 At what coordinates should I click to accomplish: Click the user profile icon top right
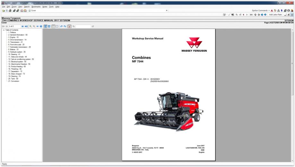coord(292,11)
